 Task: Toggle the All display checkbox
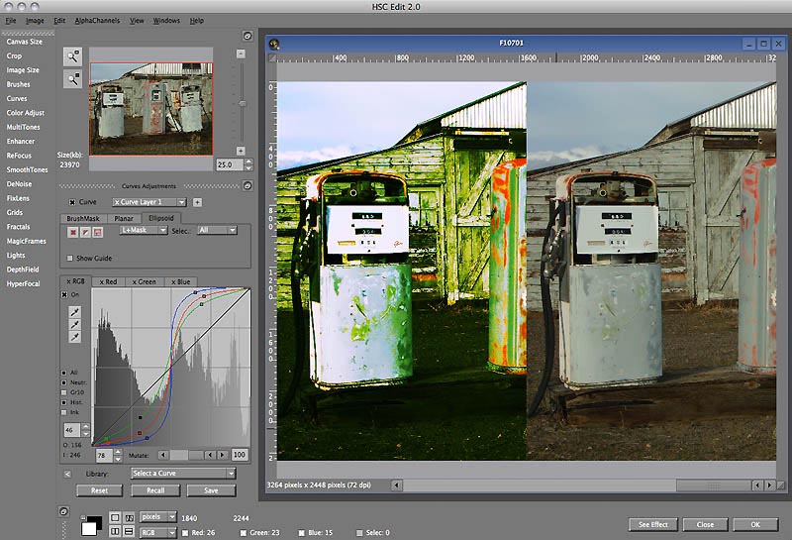coord(64,373)
